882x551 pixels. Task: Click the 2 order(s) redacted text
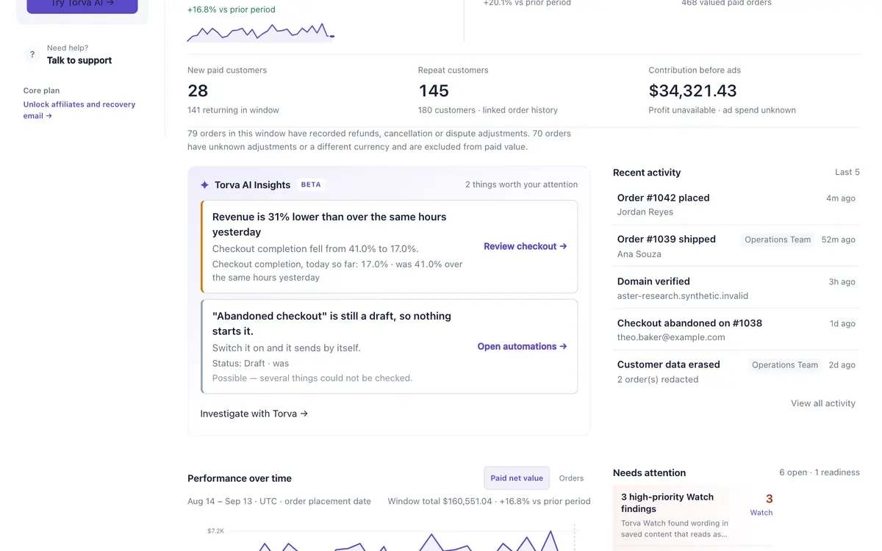click(658, 379)
